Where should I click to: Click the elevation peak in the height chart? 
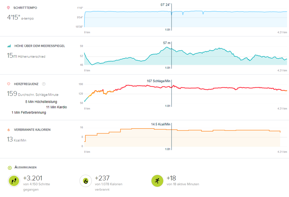[167, 47]
